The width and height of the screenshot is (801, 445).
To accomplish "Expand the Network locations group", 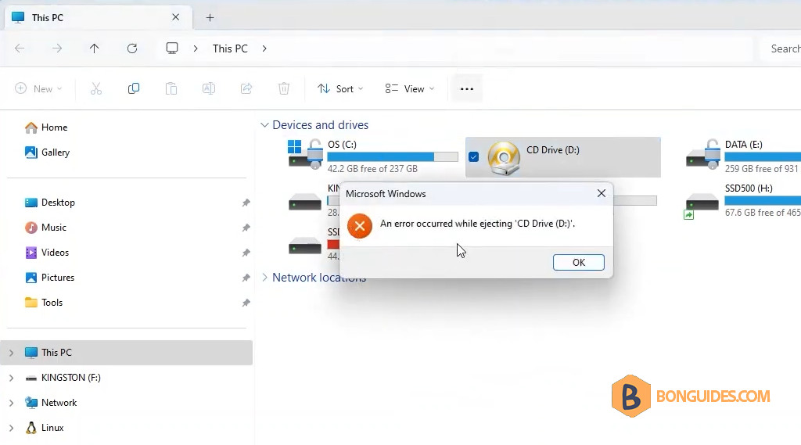I will tap(264, 278).
